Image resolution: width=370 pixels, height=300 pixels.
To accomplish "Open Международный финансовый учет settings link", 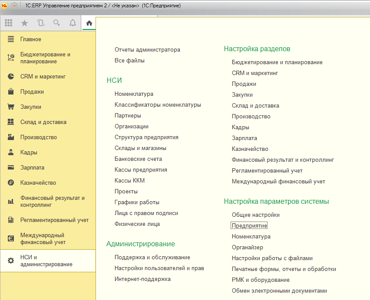I will click(x=278, y=182).
